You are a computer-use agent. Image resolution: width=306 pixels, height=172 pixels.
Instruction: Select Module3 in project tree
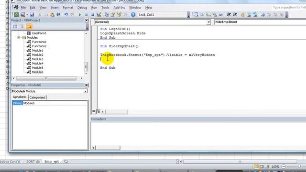pyautogui.click(x=37, y=59)
